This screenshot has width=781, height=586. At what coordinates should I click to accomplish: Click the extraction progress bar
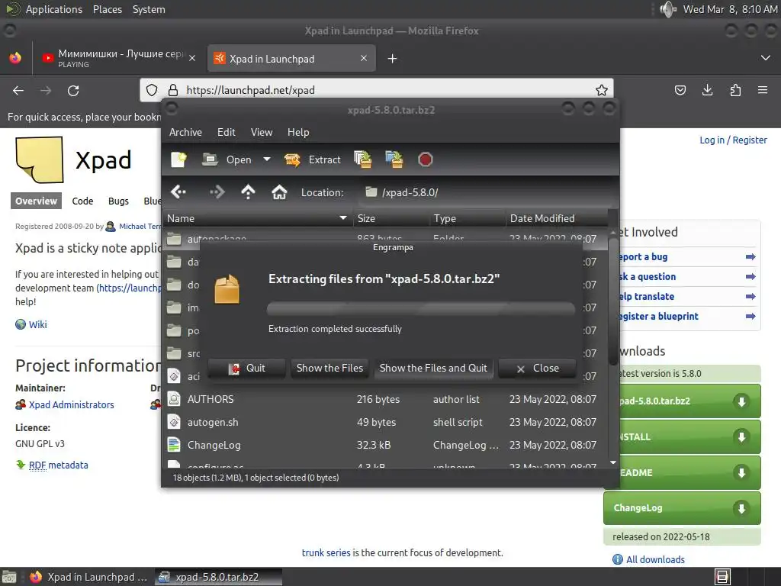coord(421,308)
